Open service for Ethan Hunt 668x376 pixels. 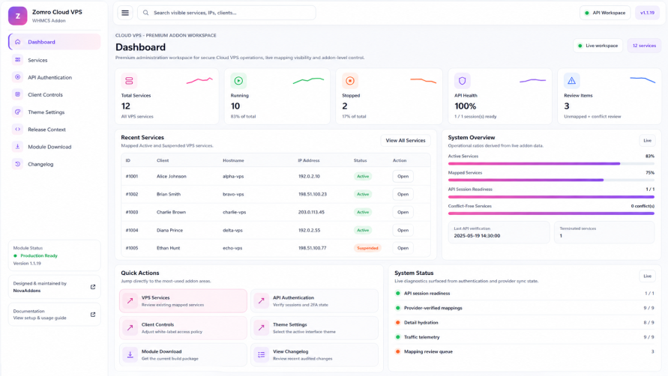point(403,248)
